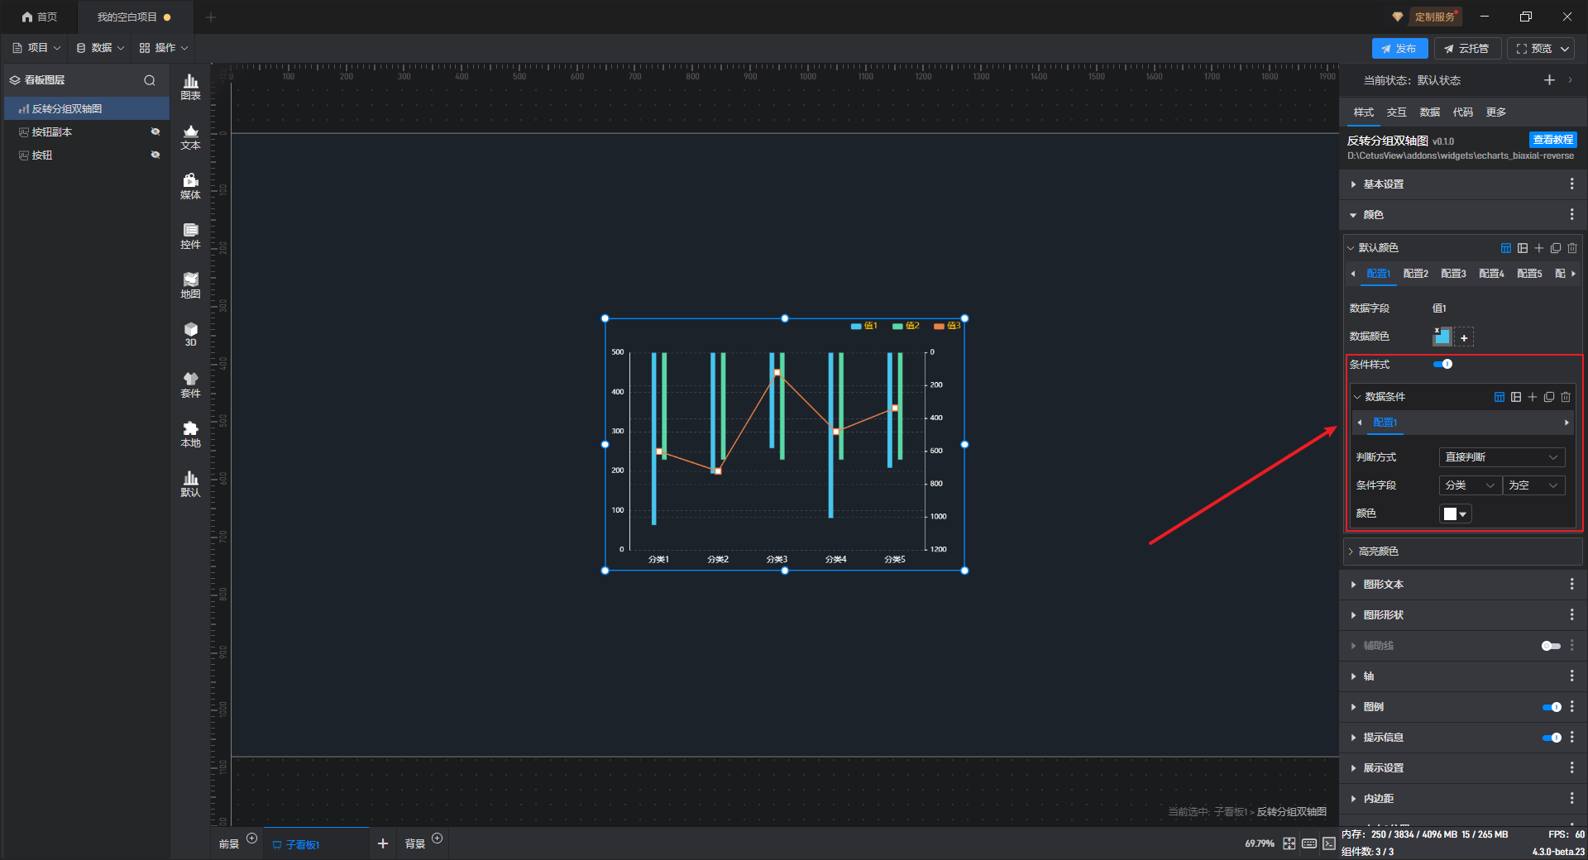Open the white 颜色 condition color picker
This screenshot has height=860, width=1588.
click(1455, 514)
